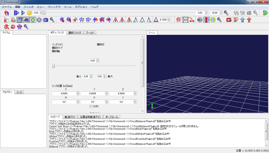Viewport: 269px width, 153px height.
Task: Click the message log vertical scrollbar
Action: tap(266, 133)
